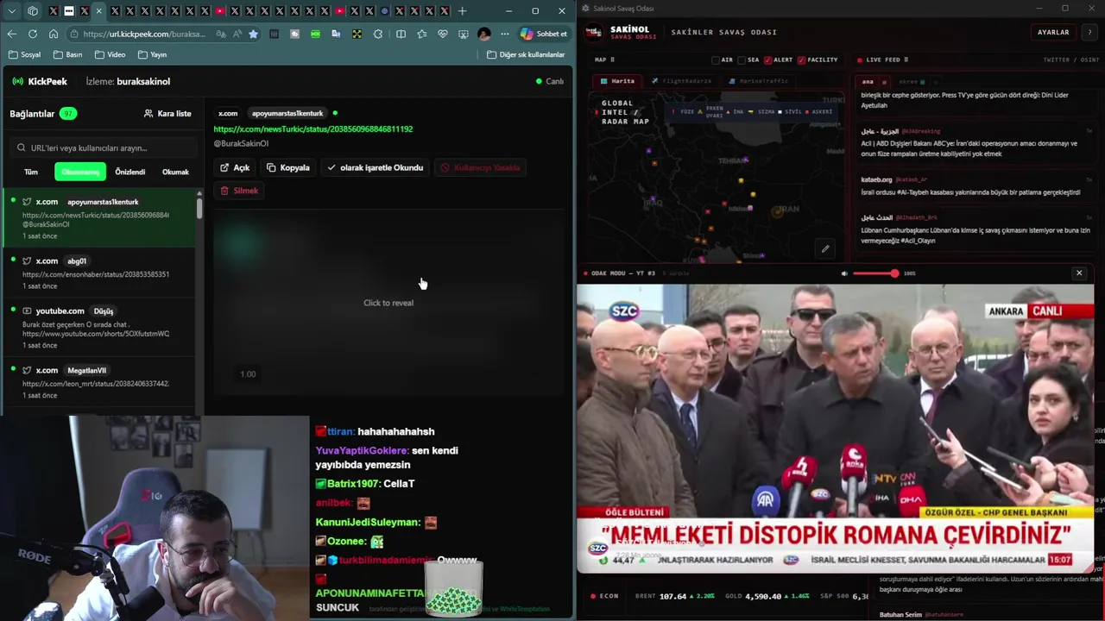The height and width of the screenshot is (621, 1105).
Task: Open the Edge profile avatar
Action: (x=484, y=34)
